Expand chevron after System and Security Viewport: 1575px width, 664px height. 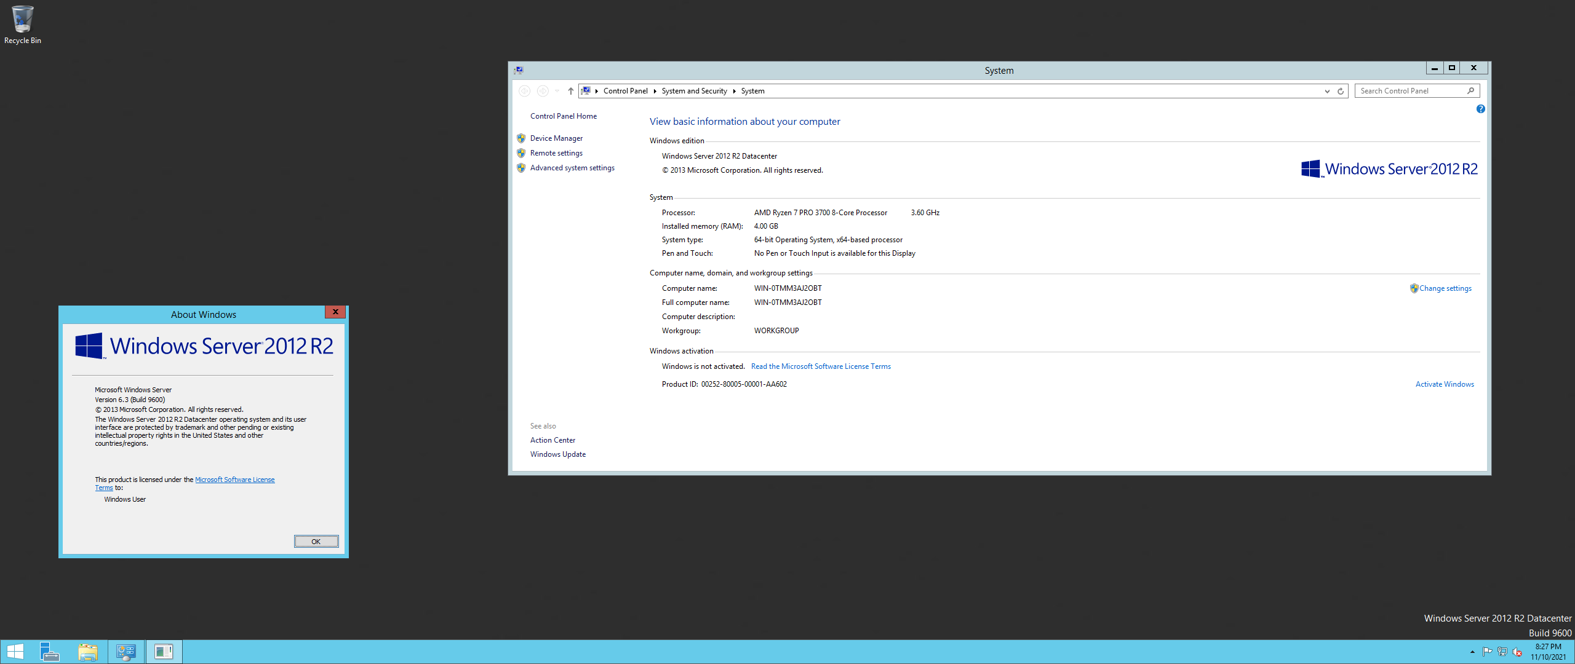coord(735,91)
